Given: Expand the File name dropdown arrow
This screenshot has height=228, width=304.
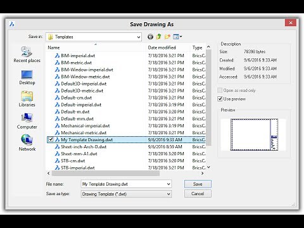Looking at the screenshot, I should pyautogui.click(x=168, y=184).
